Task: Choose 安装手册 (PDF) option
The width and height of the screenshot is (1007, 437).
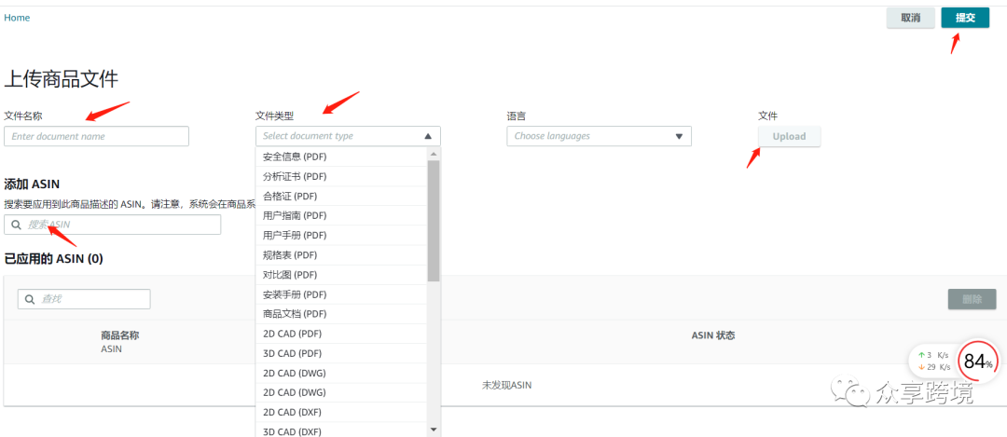Action: coord(341,294)
